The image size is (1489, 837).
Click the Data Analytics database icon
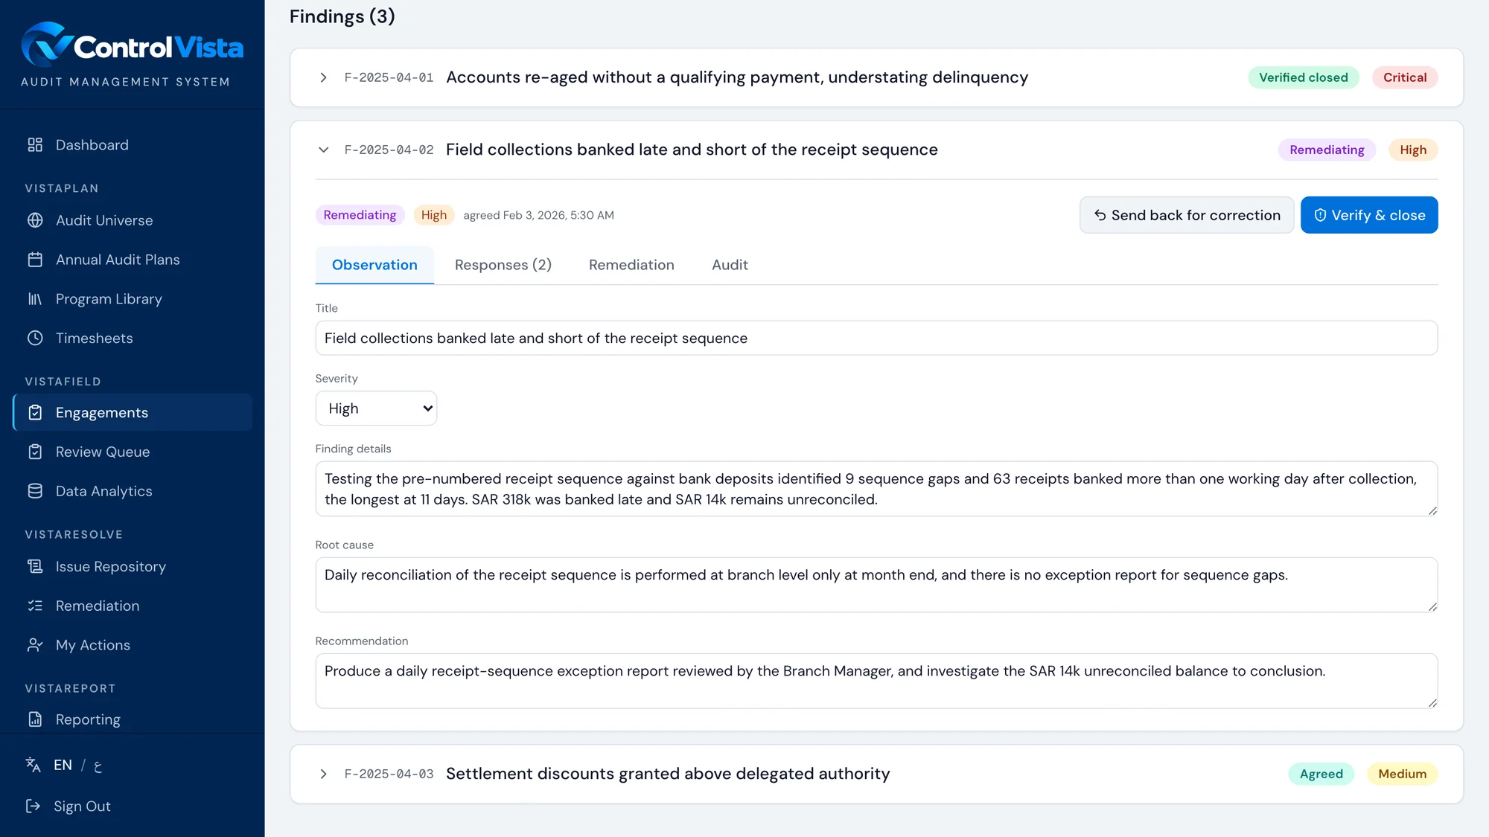pos(35,491)
